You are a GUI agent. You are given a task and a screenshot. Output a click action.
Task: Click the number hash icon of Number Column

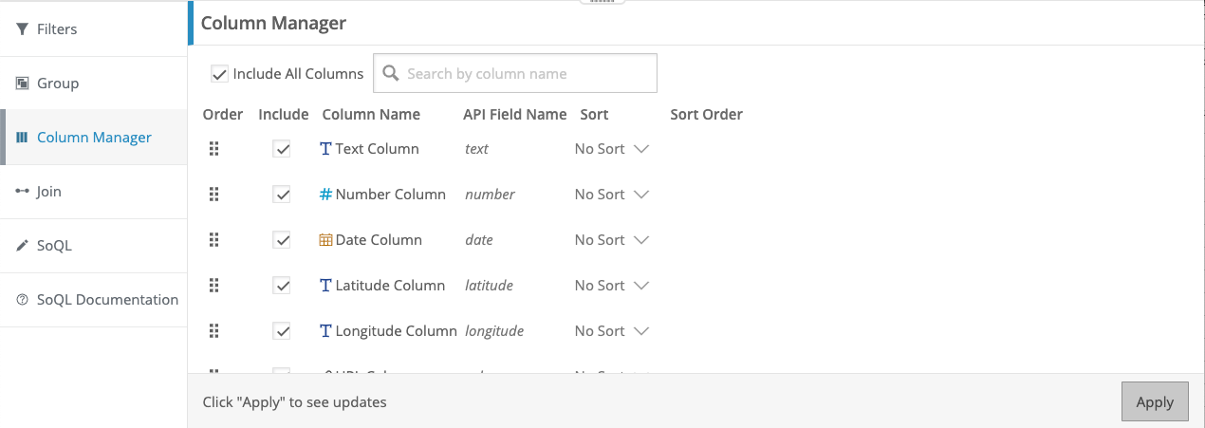(x=325, y=195)
